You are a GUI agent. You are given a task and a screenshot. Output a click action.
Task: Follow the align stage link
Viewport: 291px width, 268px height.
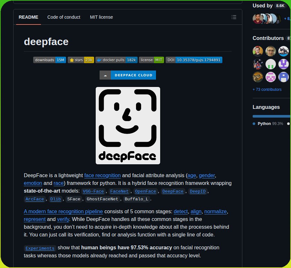click(x=196, y=211)
